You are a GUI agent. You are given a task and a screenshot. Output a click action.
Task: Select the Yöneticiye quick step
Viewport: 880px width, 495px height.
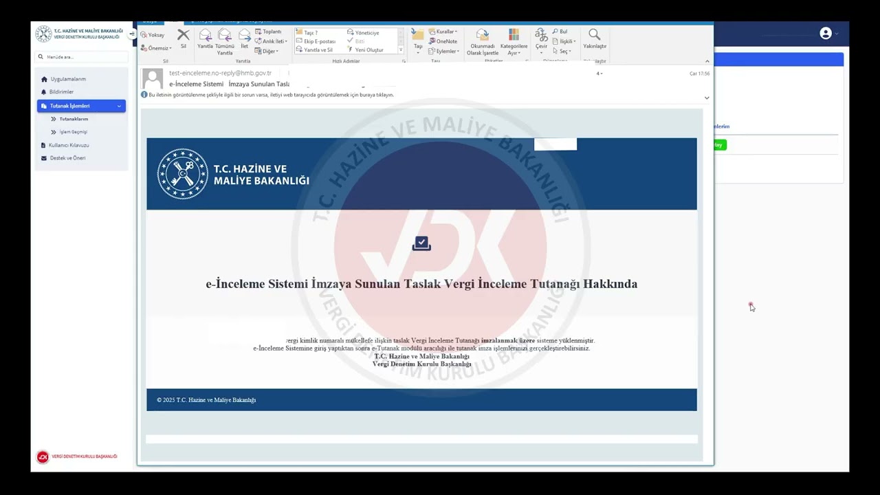pyautogui.click(x=363, y=33)
